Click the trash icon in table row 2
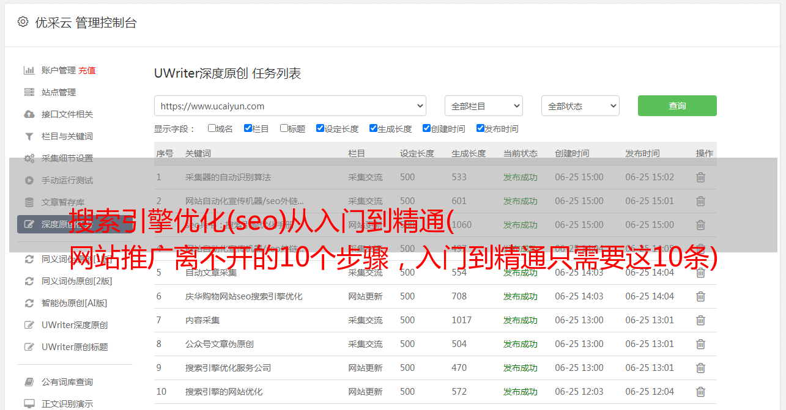 pos(701,201)
